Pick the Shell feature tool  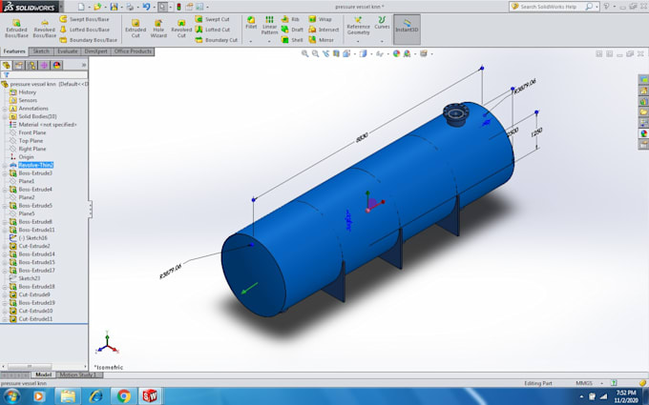point(292,40)
